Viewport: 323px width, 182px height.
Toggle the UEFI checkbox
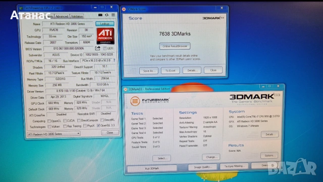[x=104, y=49]
